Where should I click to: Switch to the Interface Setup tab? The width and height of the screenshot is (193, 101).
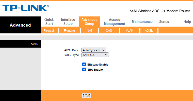pos(68,22)
